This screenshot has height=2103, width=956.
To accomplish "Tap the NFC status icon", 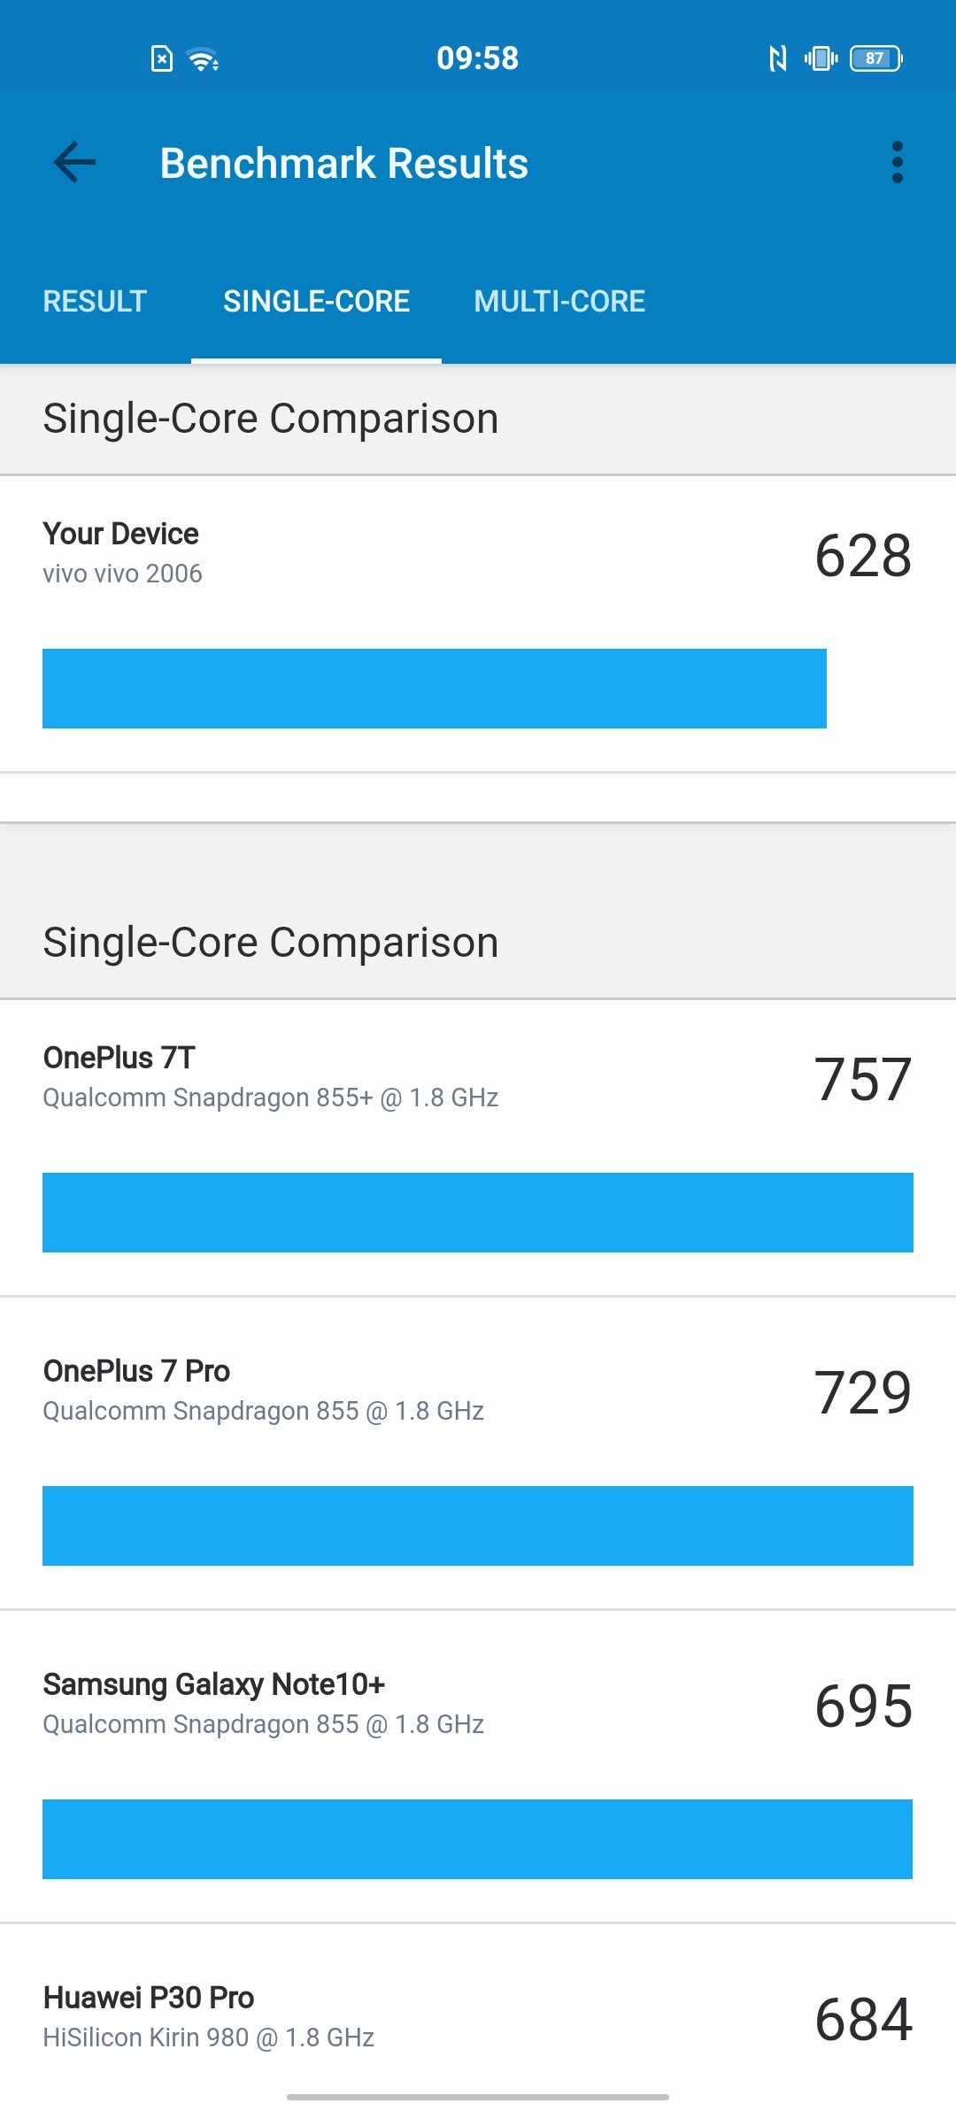I will point(777,59).
